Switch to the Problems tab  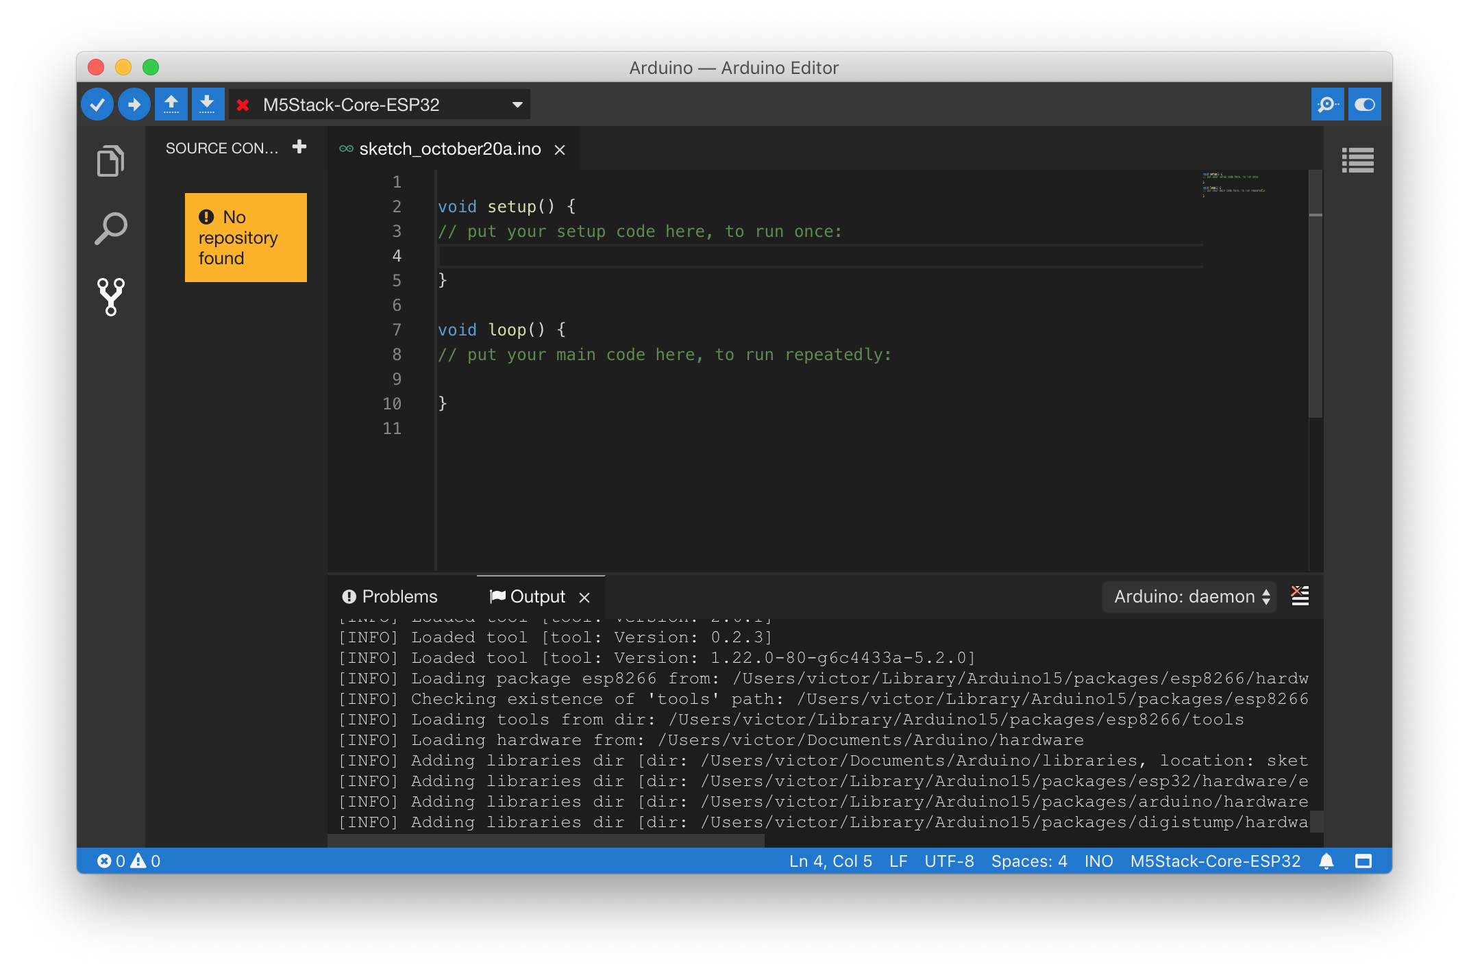point(389,597)
